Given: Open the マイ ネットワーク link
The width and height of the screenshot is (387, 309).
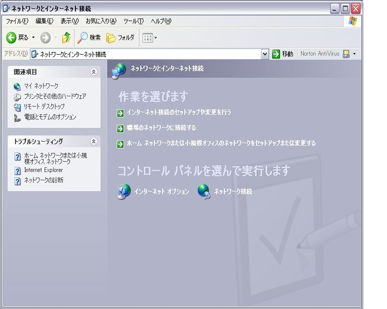Looking at the screenshot, I should 41,86.
